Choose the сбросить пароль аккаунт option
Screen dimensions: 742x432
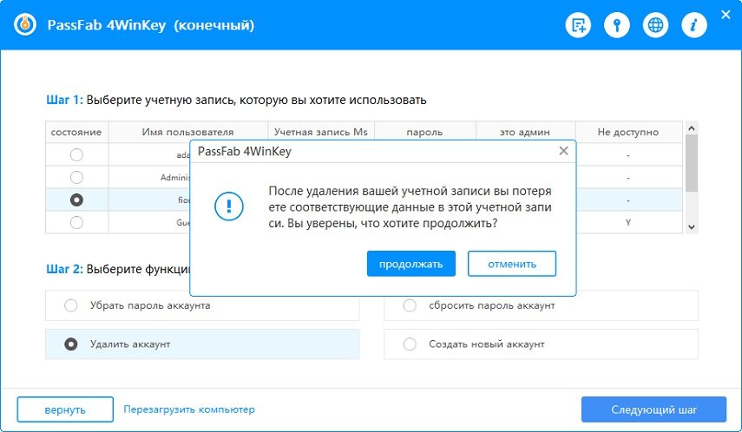pos(541,305)
